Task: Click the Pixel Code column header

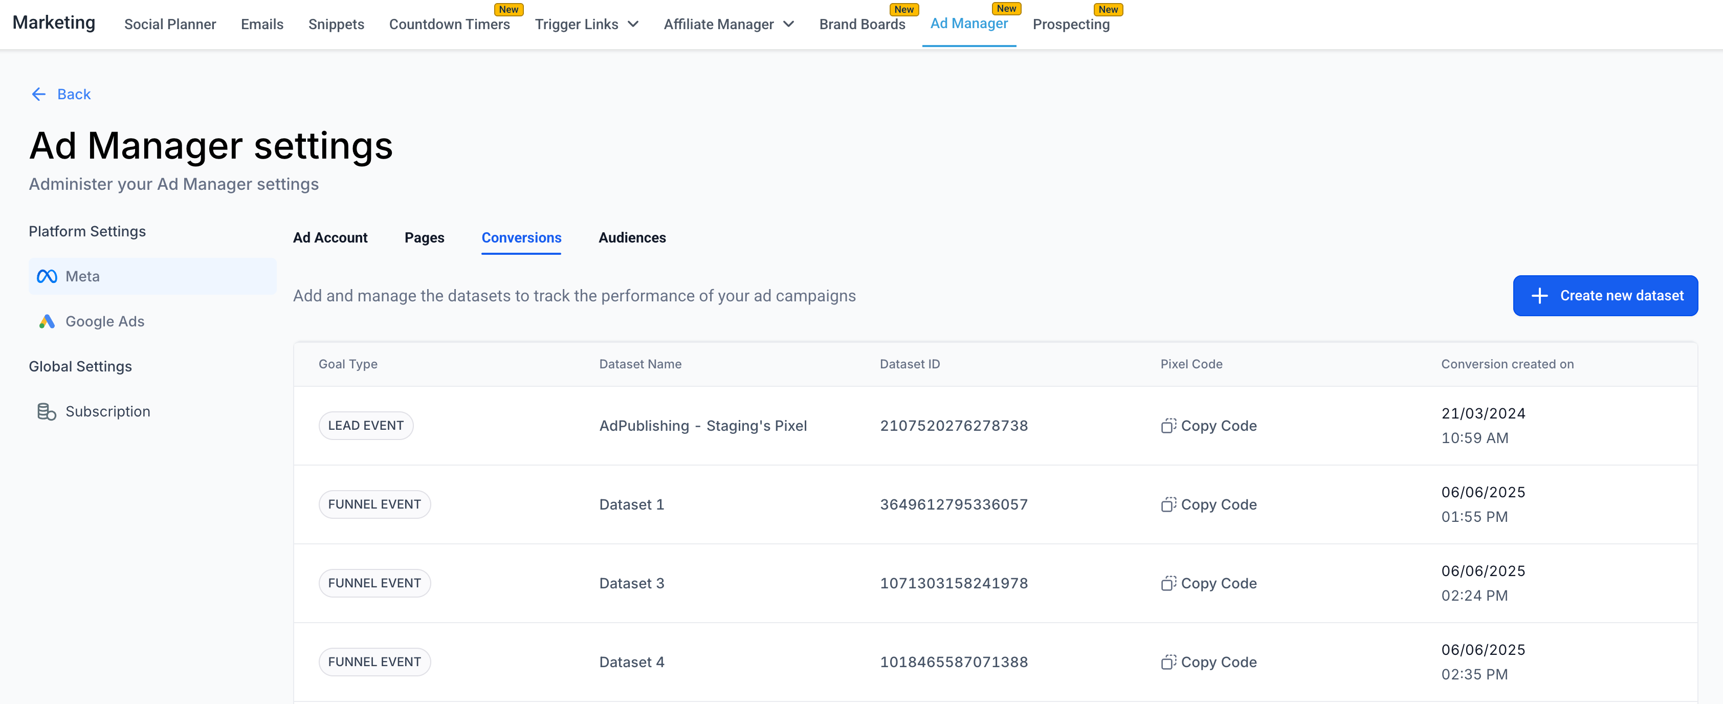Action: pos(1191,364)
